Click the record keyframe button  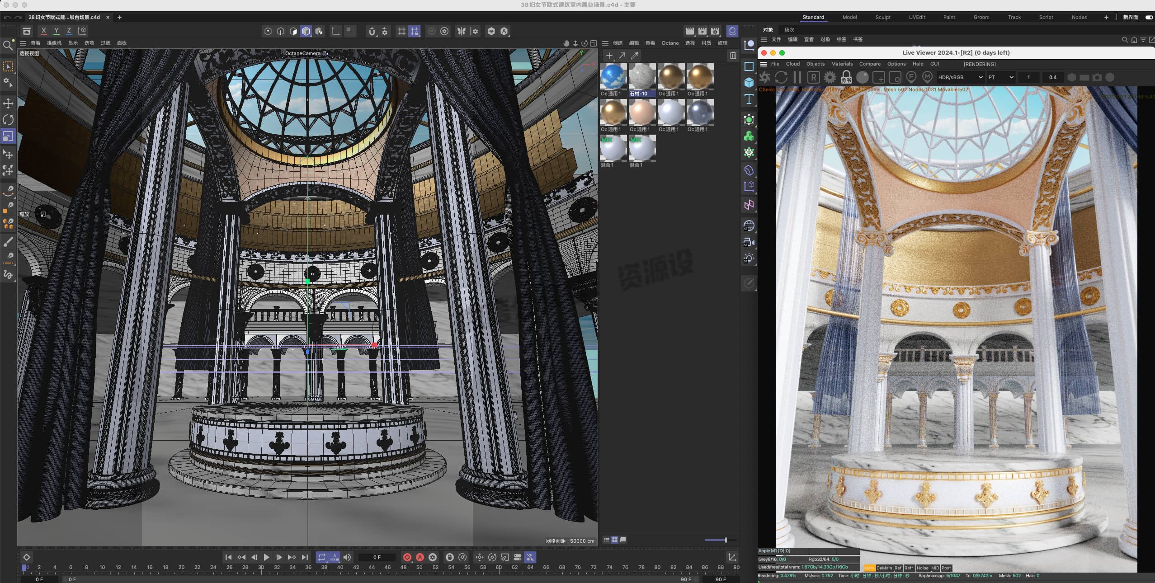click(x=407, y=557)
